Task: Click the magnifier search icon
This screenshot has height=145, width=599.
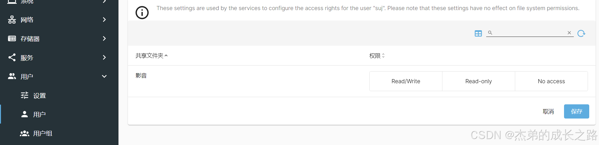Action: [490, 33]
